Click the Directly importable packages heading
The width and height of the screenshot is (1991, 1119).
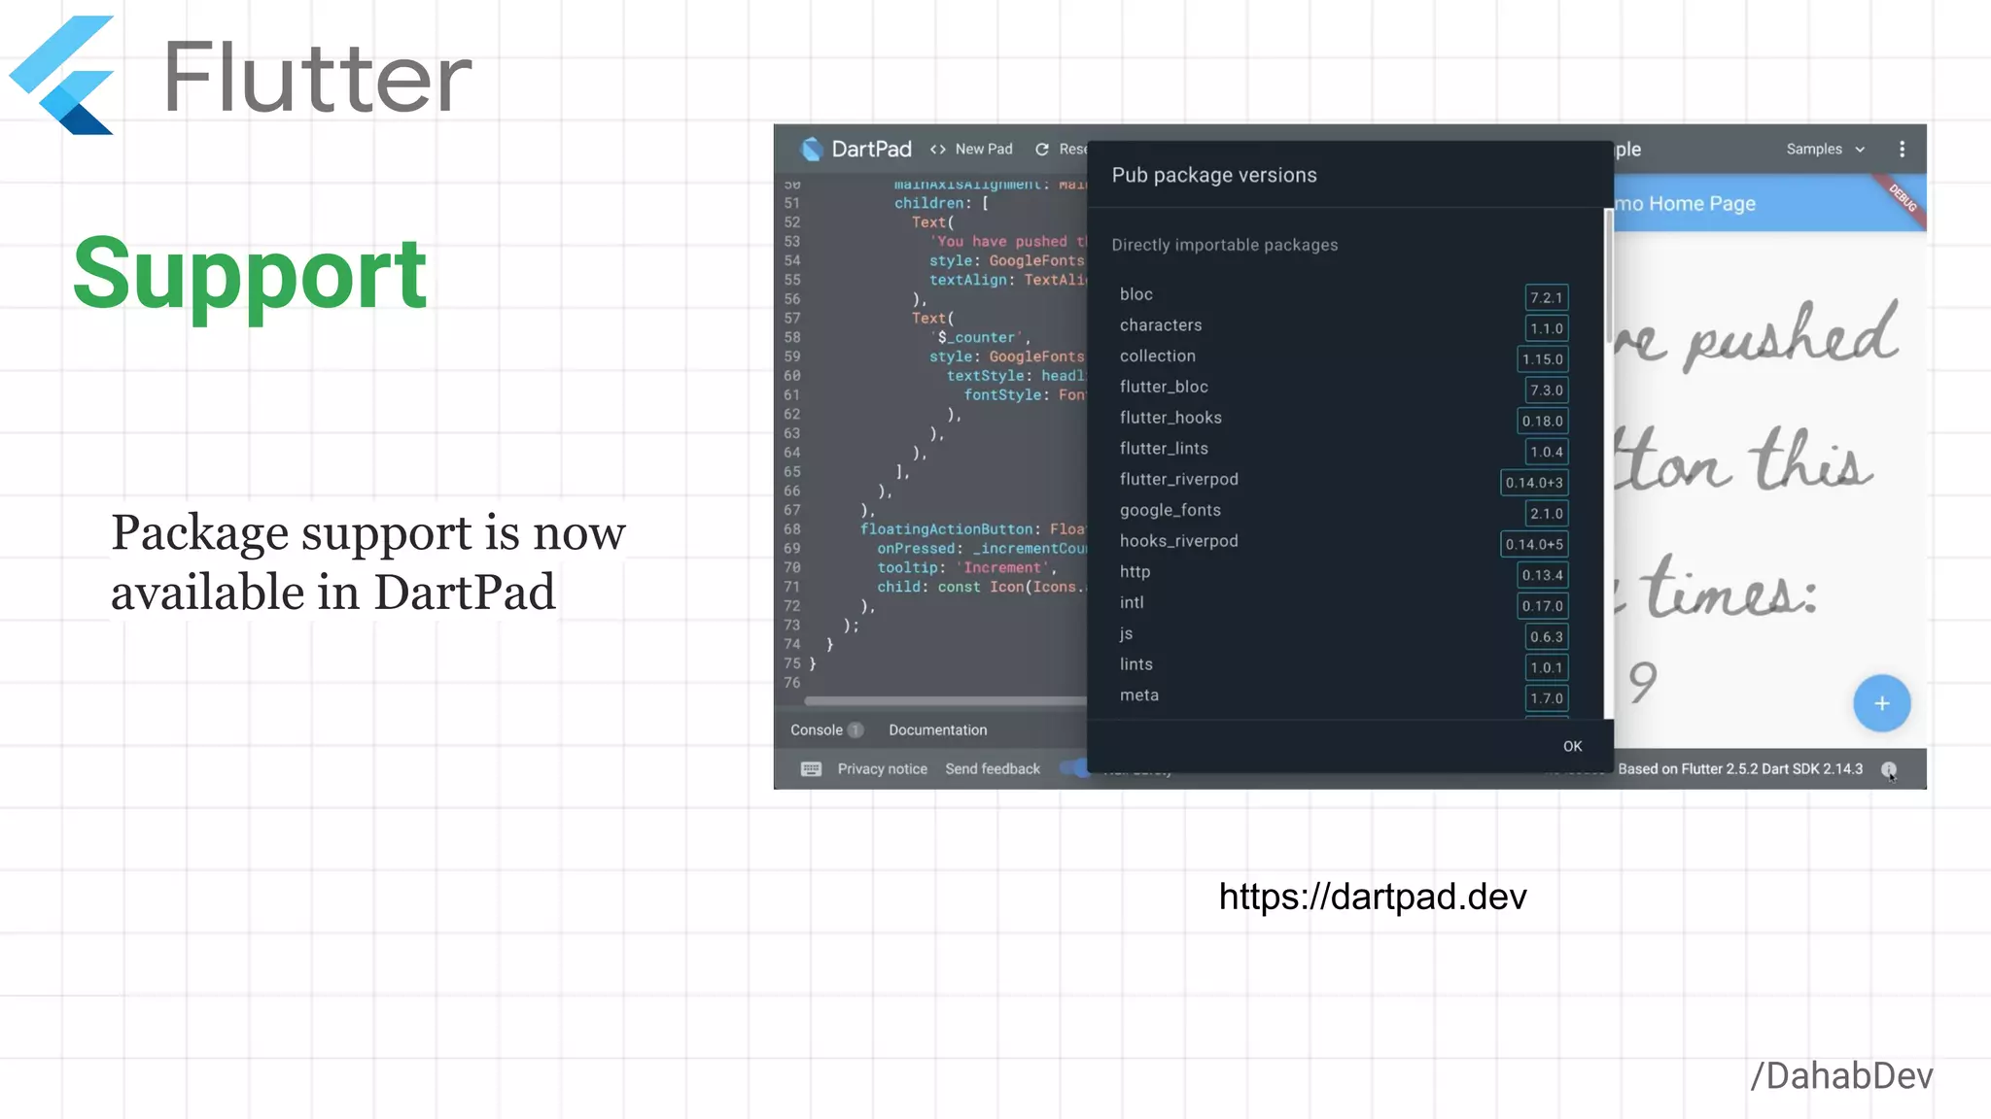[x=1225, y=245]
